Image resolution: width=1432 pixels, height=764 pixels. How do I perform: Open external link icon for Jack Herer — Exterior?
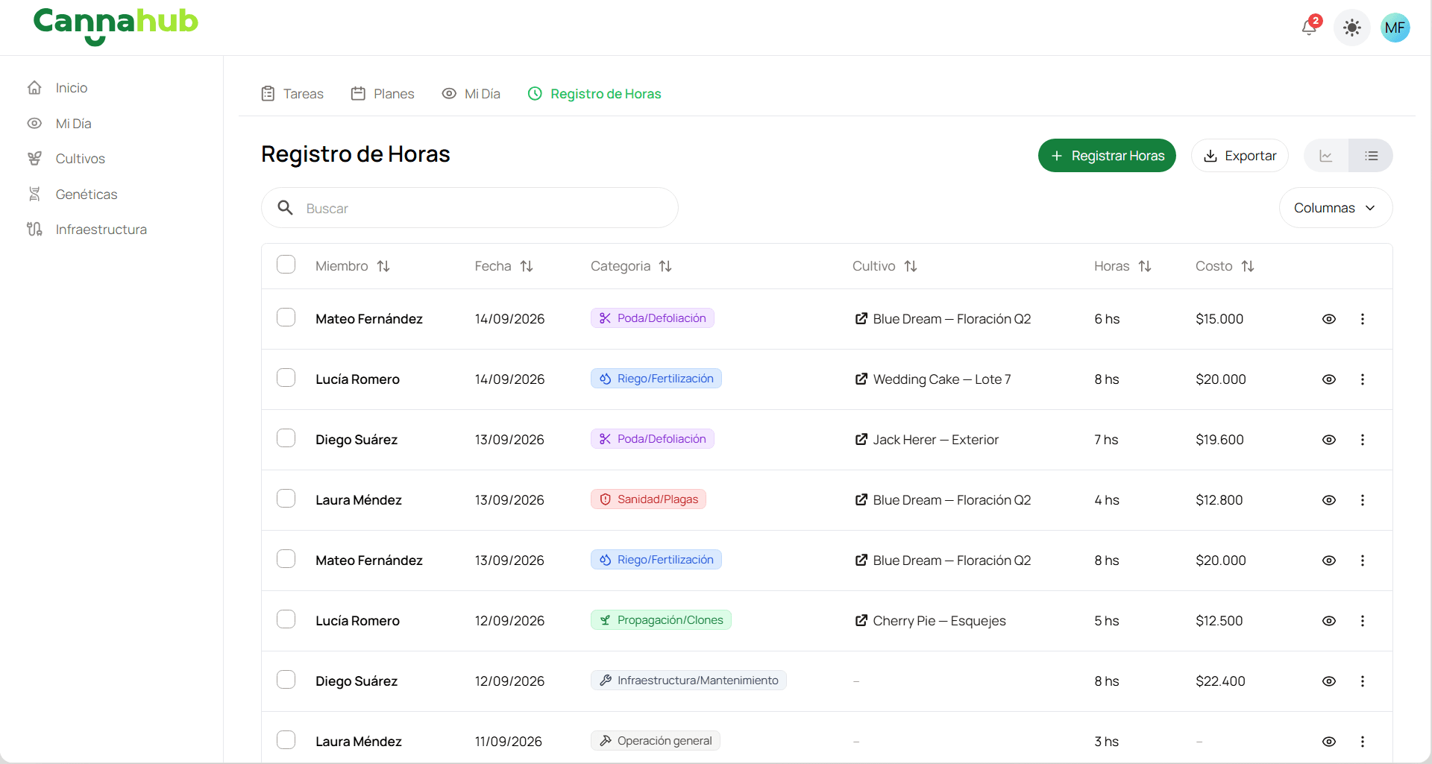click(861, 440)
